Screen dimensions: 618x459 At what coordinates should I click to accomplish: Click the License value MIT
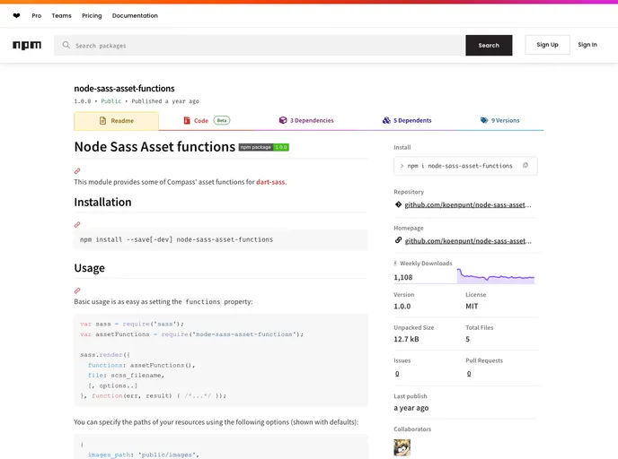(472, 307)
